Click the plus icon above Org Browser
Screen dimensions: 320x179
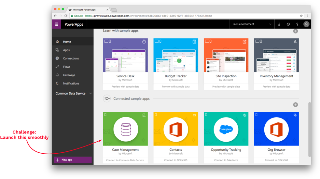pyautogui.click(x=295, y=105)
